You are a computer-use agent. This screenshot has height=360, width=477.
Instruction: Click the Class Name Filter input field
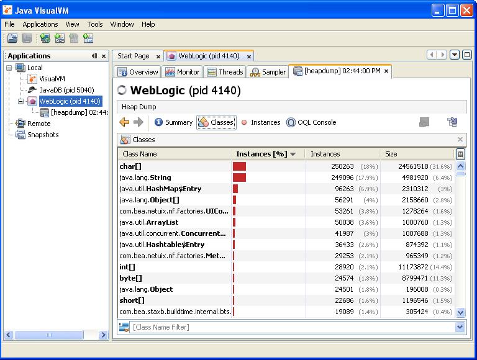(292, 327)
